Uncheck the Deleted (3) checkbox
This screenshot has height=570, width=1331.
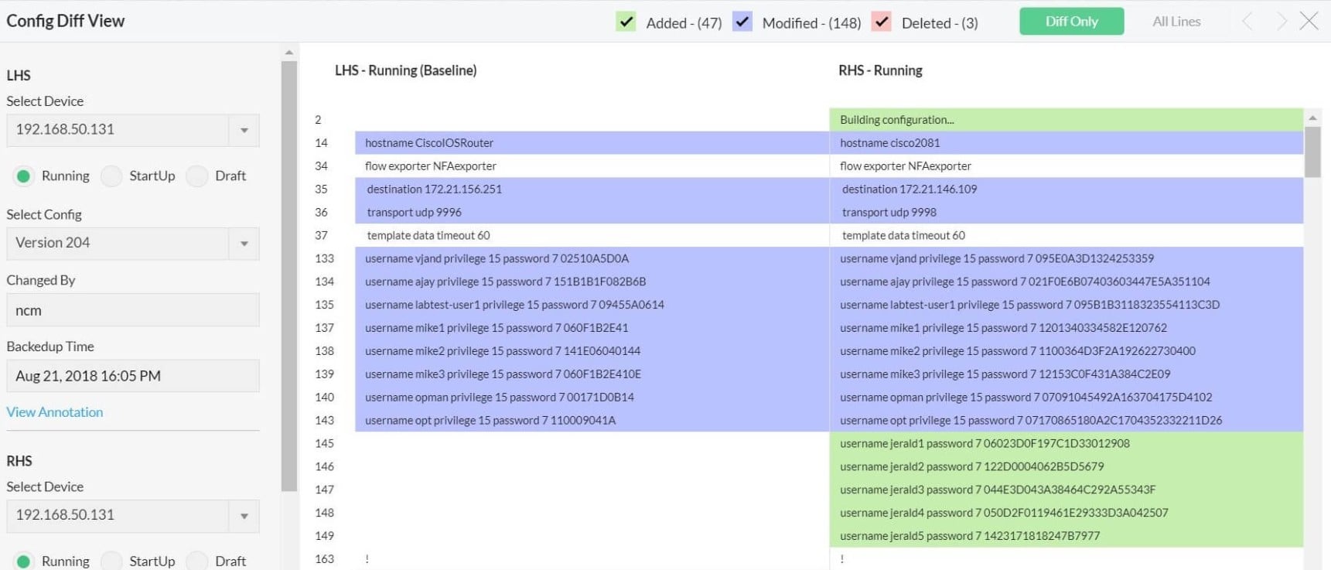point(882,22)
